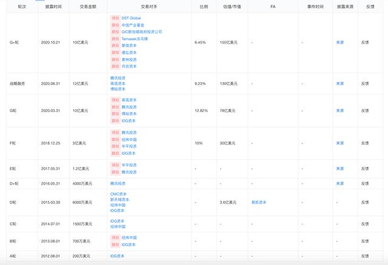
Task: Open IDG资本 link in F轮 row
Action: click(x=129, y=153)
